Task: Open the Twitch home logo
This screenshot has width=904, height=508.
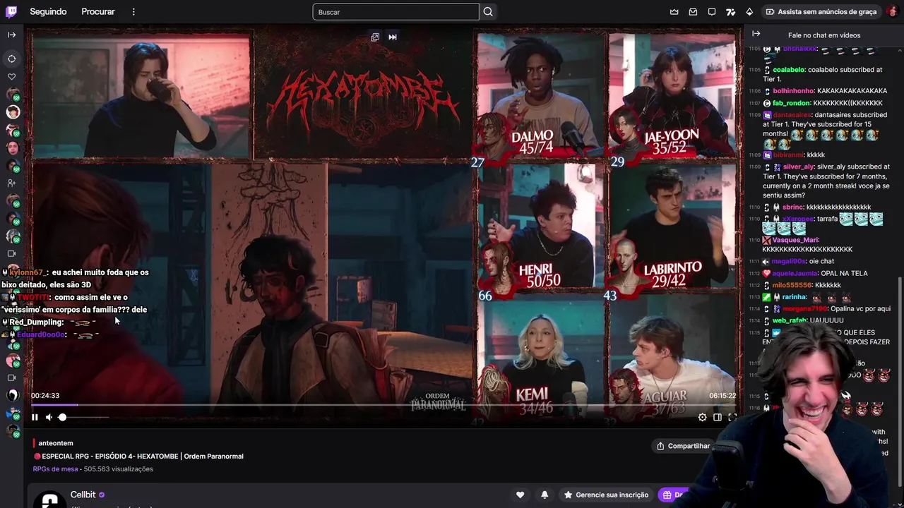Action: coord(11,11)
